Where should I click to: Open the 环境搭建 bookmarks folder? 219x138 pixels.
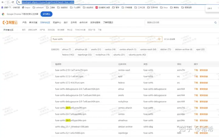pyautogui.click(x=127, y=8)
